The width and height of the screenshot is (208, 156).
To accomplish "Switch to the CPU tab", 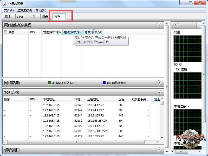I will [20, 17].
